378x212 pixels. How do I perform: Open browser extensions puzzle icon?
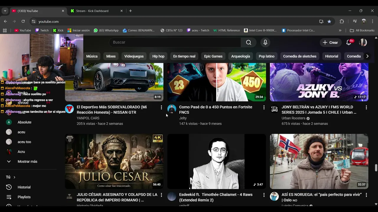click(342, 21)
